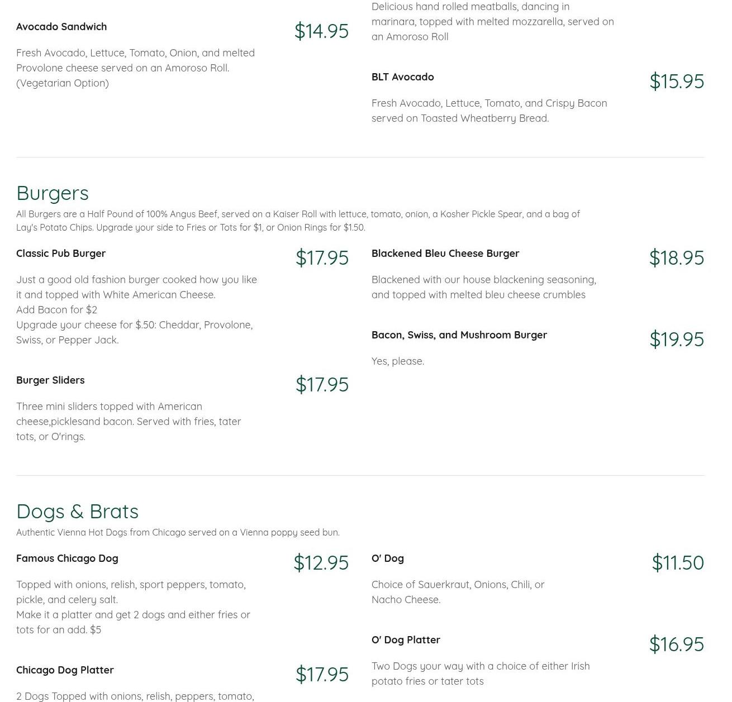Click the Classic Pub Burger title

point(61,254)
